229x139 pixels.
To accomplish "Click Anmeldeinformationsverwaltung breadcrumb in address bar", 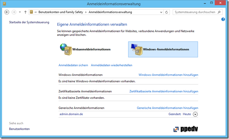I will pyautogui.click(x=110, y=12).
